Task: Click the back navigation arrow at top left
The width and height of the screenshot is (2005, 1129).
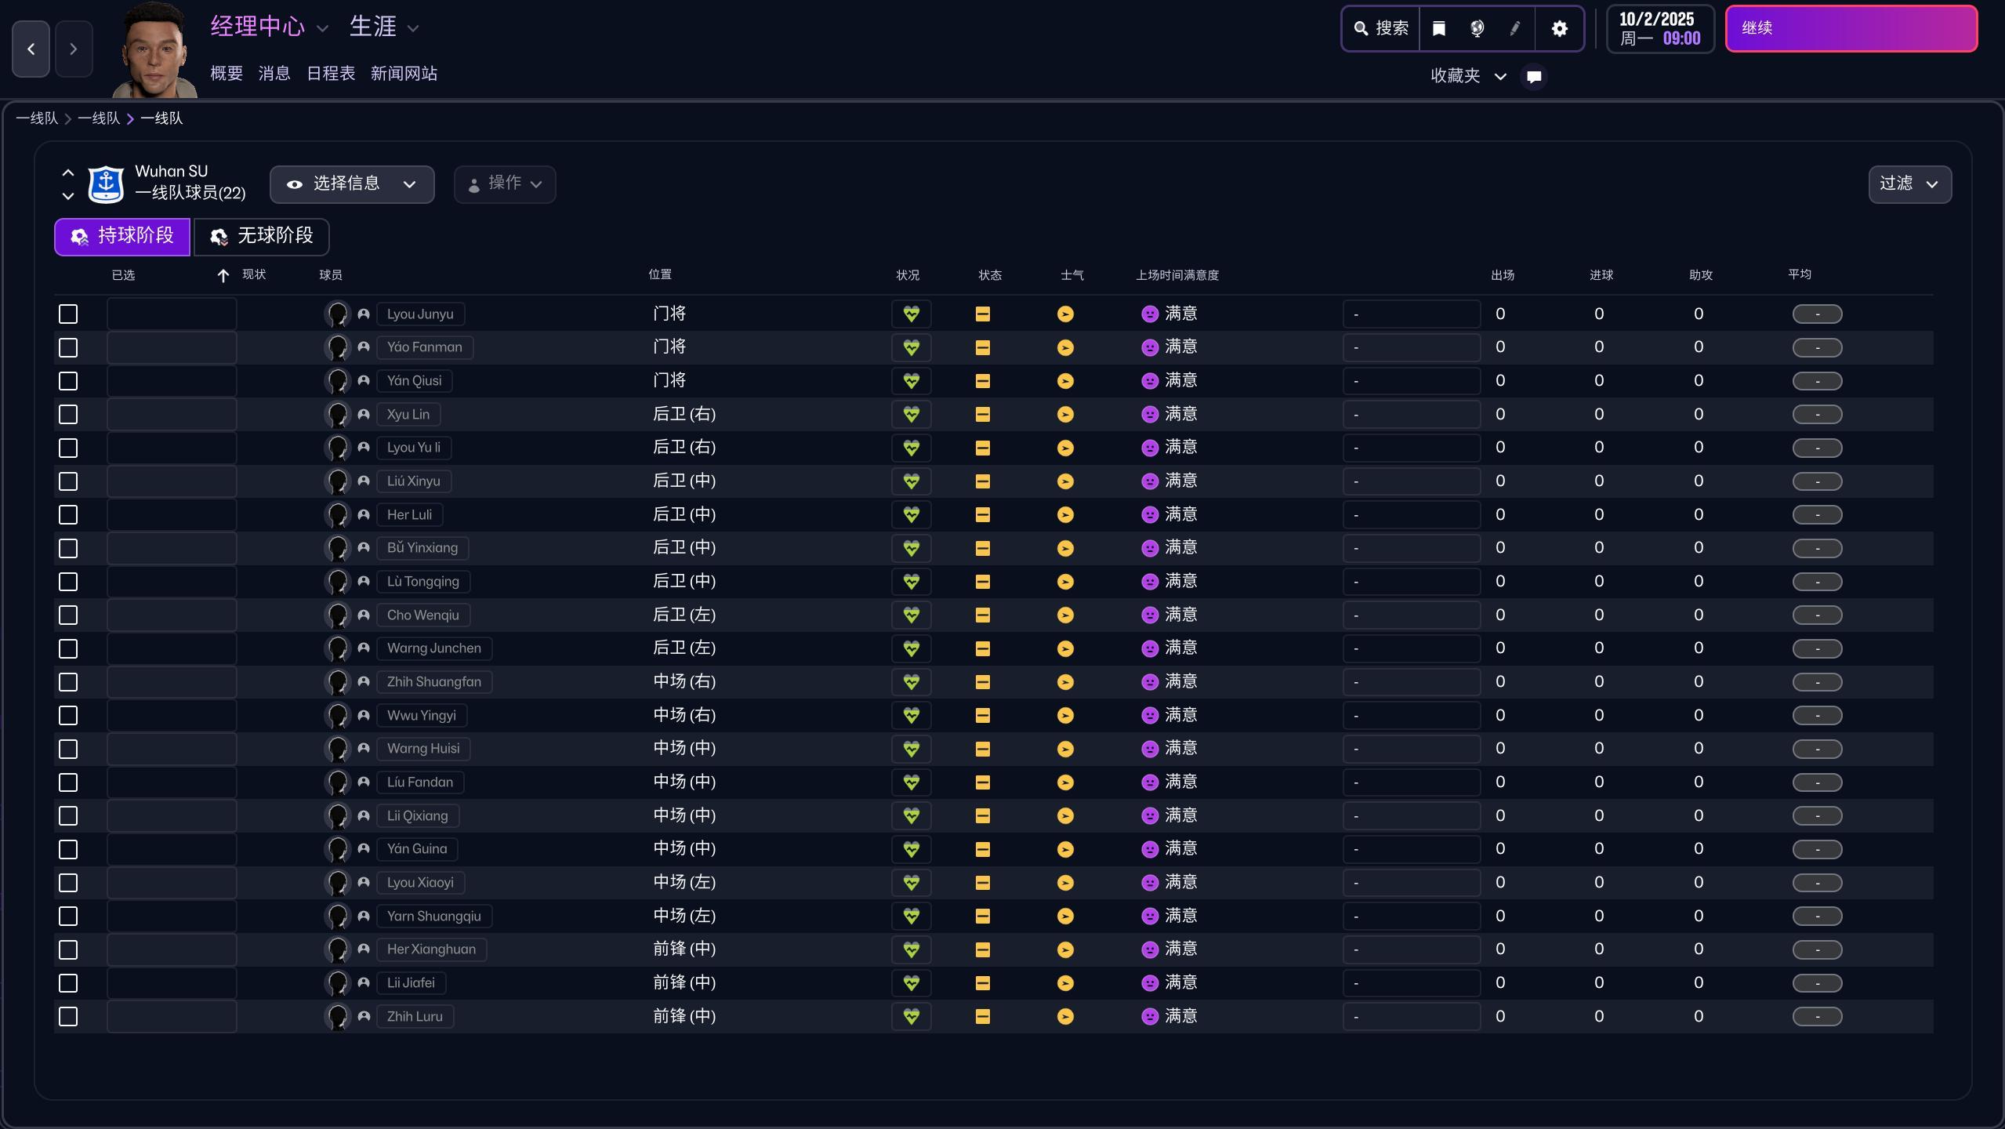Action: pyautogui.click(x=31, y=49)
